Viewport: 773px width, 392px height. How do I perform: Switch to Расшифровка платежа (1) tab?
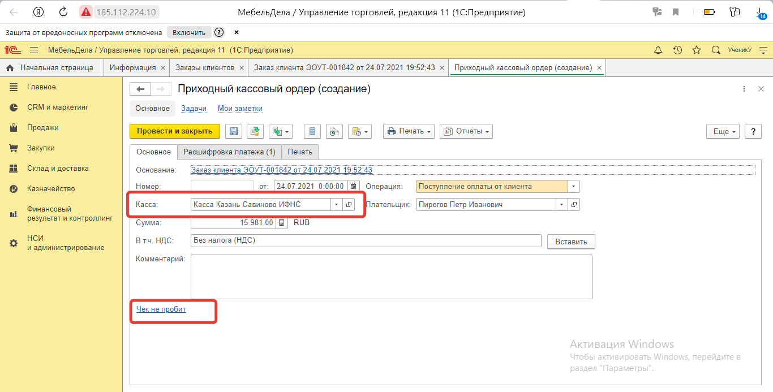click(229, 152)
